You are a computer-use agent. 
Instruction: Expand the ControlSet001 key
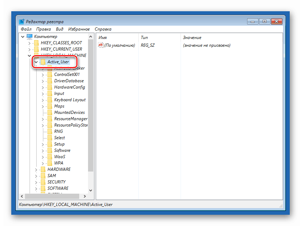point(43,75)
